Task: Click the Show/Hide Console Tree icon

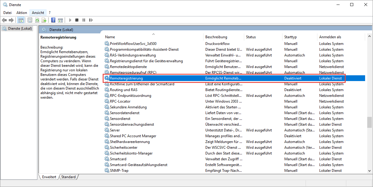Action: click(x=21, y=20)
